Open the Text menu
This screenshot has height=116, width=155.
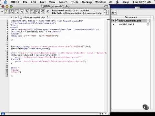click(43, 2)
